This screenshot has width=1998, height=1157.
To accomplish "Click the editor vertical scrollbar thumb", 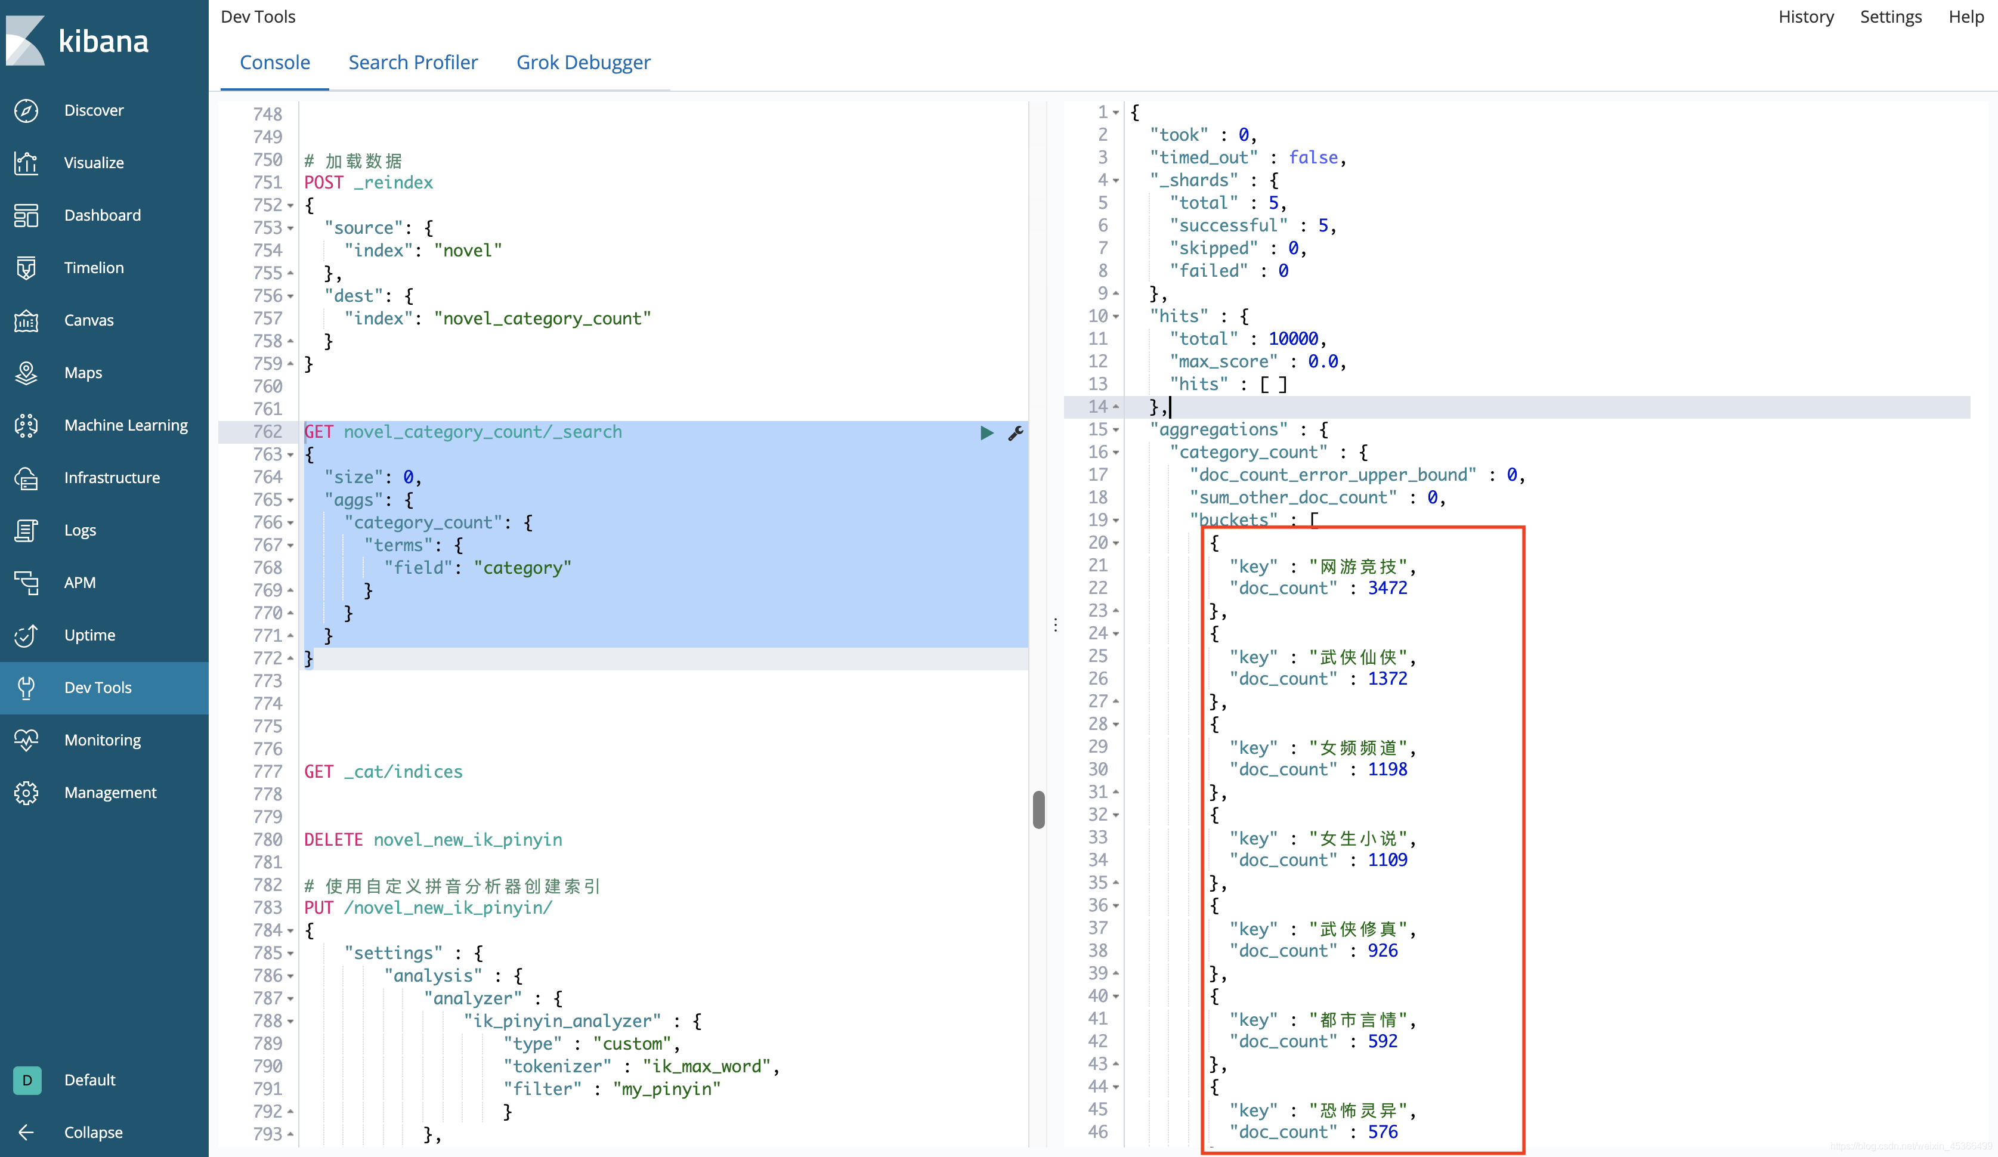I will click(1038, 810).
